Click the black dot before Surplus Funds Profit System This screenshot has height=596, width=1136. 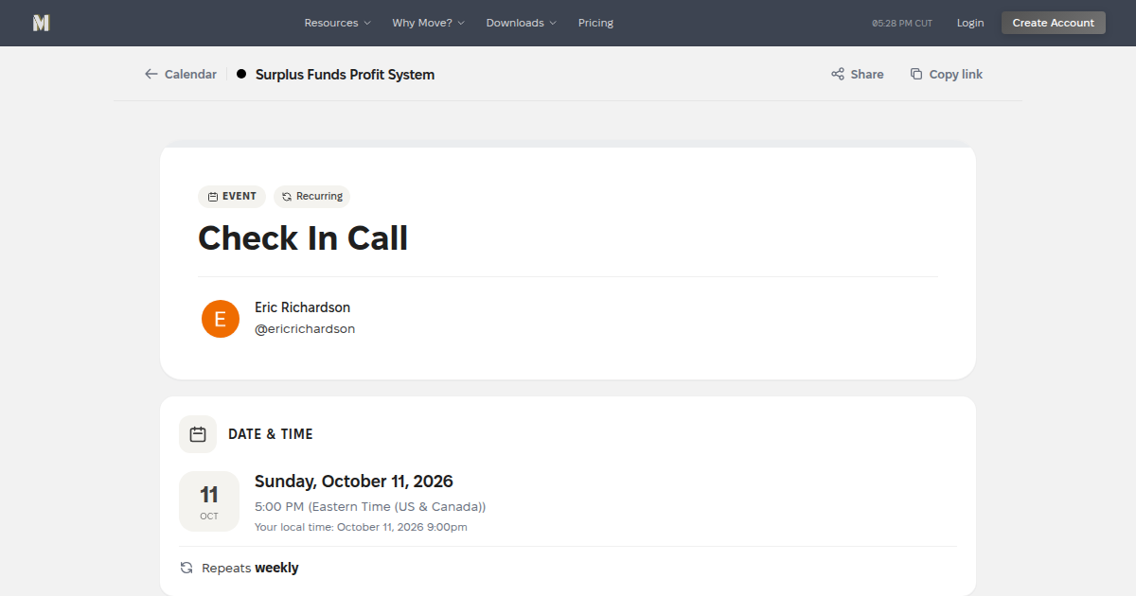(241, 74)
